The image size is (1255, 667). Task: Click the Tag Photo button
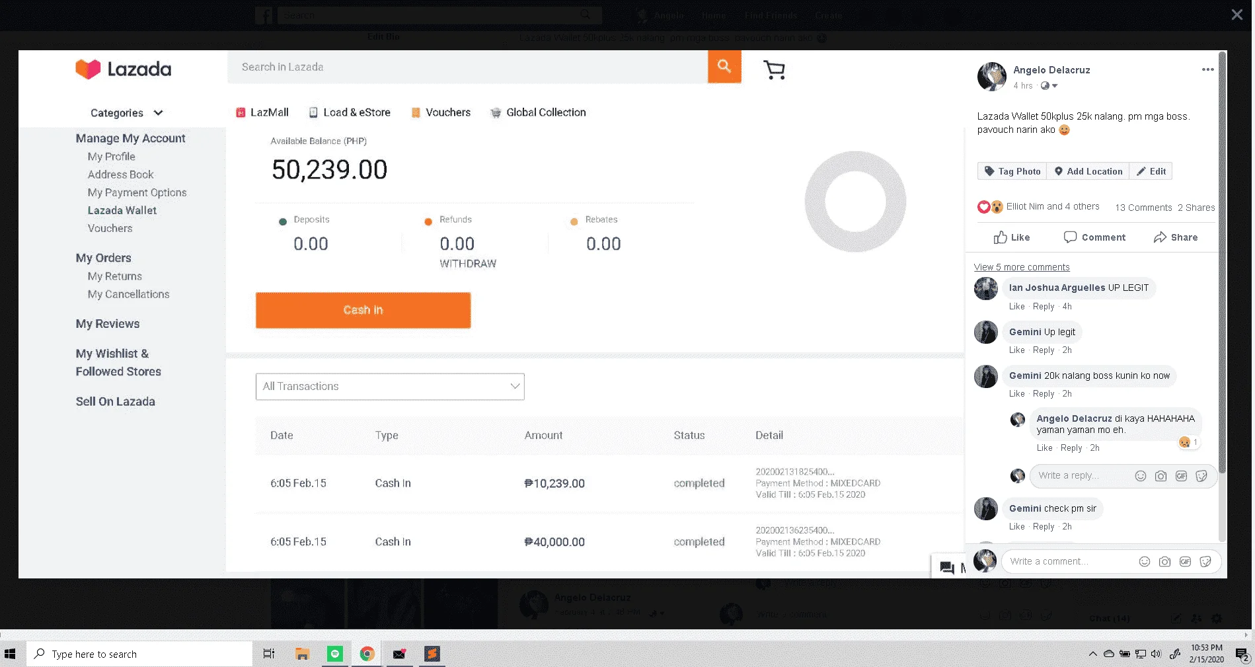point(1012,171)
